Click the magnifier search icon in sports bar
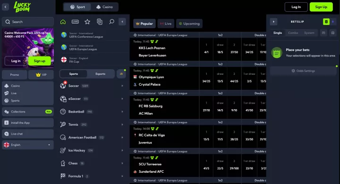Viewport: 340px width, 184px height. (111, 22)
